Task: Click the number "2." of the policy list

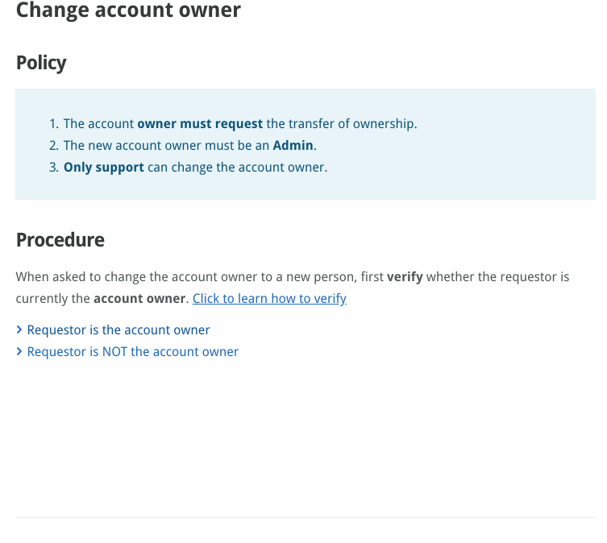Action: coord(54,146)
